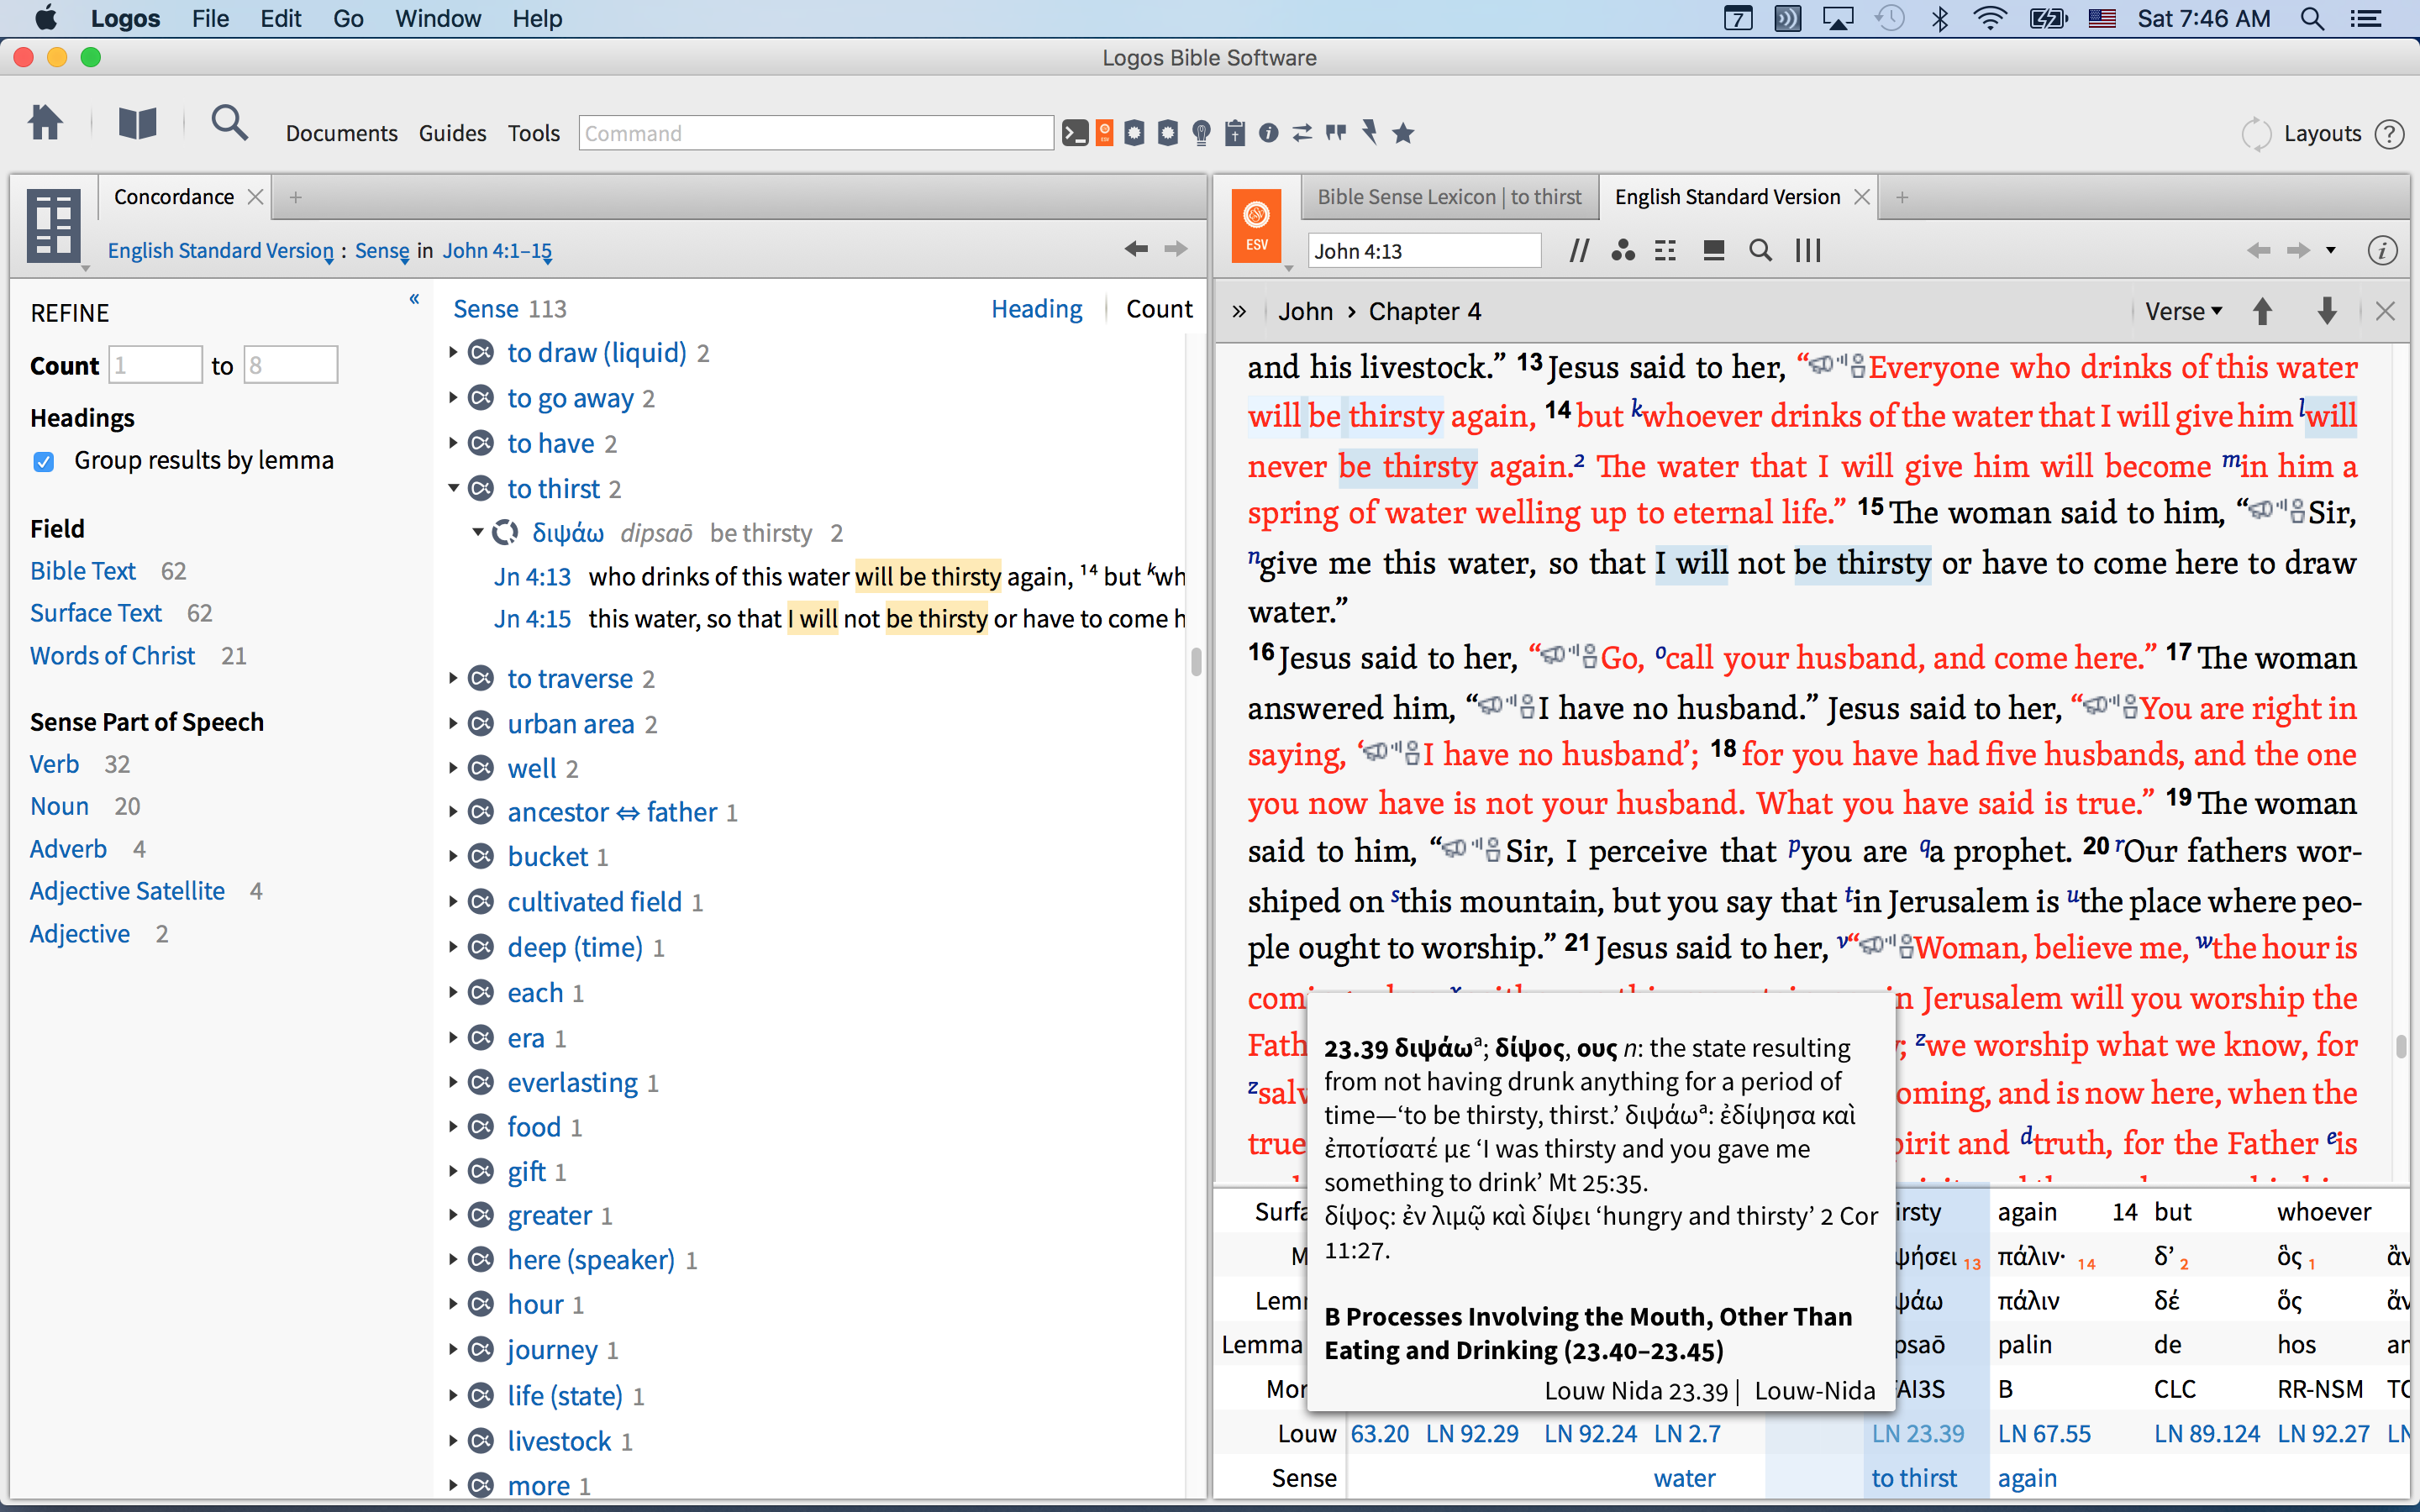Open the Tools menu
The image size is (2420, 1512).
coord(533,133)
